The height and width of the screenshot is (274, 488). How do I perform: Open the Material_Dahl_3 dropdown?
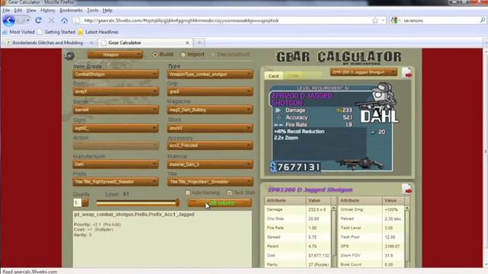click(210, 164)
